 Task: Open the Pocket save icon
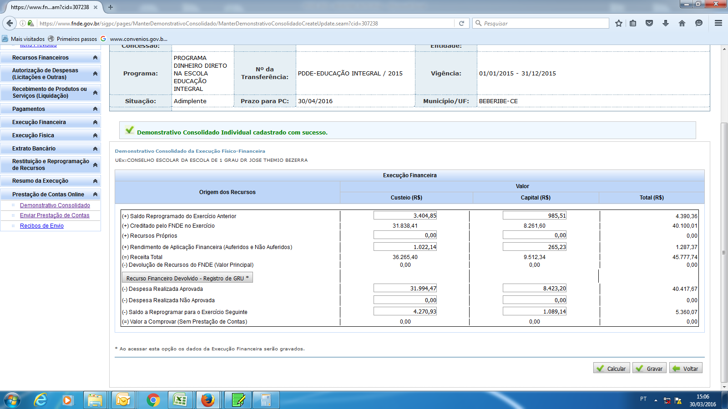(649, 23)
